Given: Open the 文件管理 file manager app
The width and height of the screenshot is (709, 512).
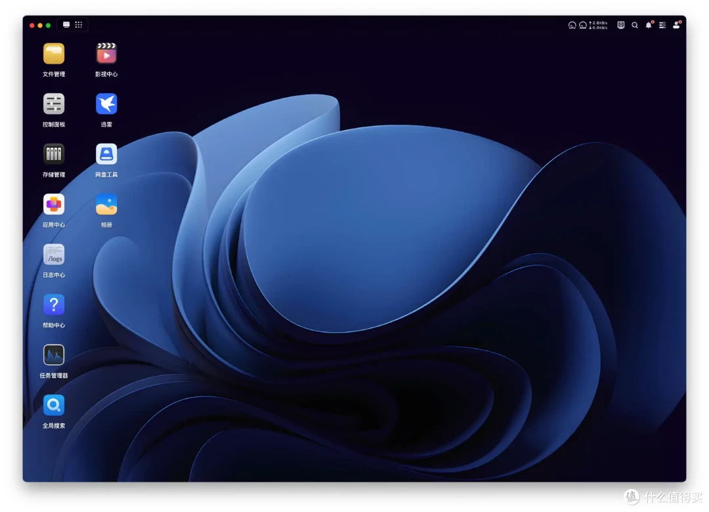Looking at the screenshot, I should tap(54, 54).
